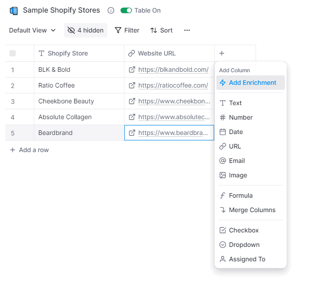The image size is (325, 283).
Task: Click the Sample Shopify Stores table icon
Action: click(14, 11)
